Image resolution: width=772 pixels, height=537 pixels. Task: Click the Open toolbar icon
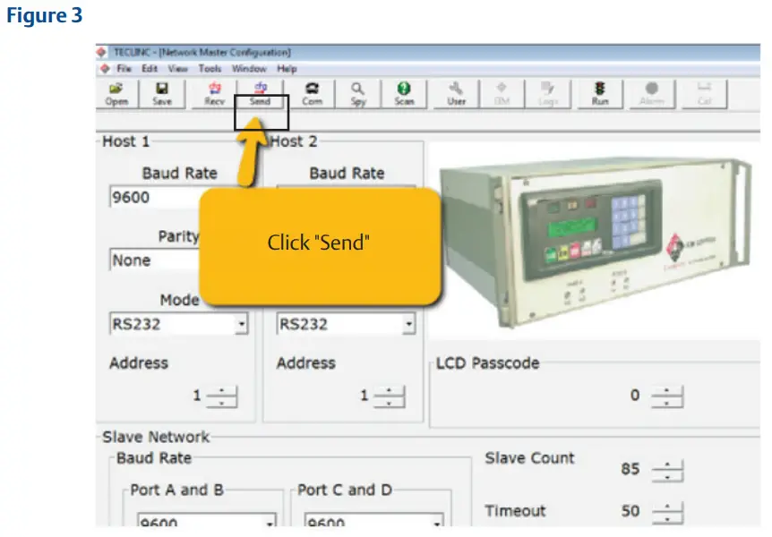[115, 93]
